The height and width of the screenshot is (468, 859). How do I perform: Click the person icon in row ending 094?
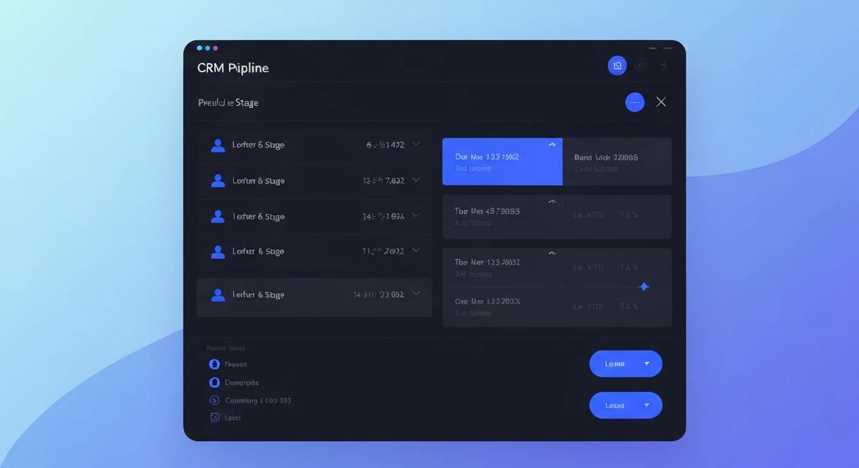(x=218, y=216)
